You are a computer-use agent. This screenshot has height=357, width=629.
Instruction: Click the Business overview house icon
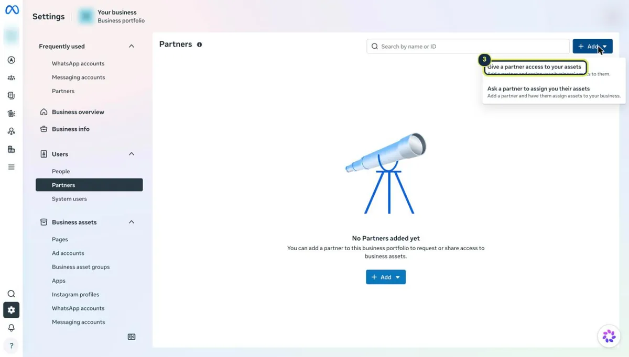point(44,112)
